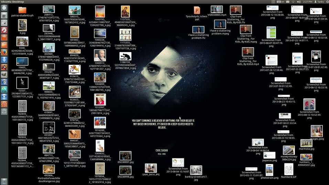The height and width of the screenshot is (185, 329).
Task: Select 'Clip from Stuttering_For Kids, By Kids.mpeg'
Action: tap(246, 34)
